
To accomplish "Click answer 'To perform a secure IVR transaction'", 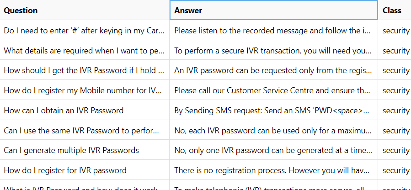I will (x=274, y=50).
